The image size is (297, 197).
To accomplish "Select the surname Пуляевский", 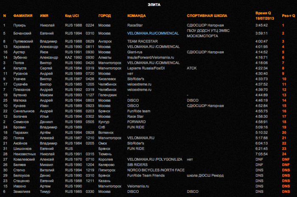I will [x=23, y=42].
